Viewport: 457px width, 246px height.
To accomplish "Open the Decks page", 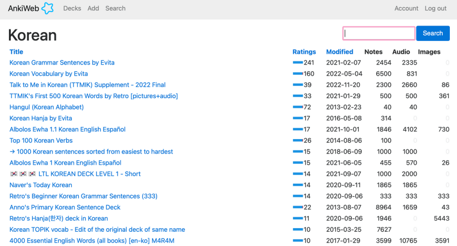I will pos(72,8).
